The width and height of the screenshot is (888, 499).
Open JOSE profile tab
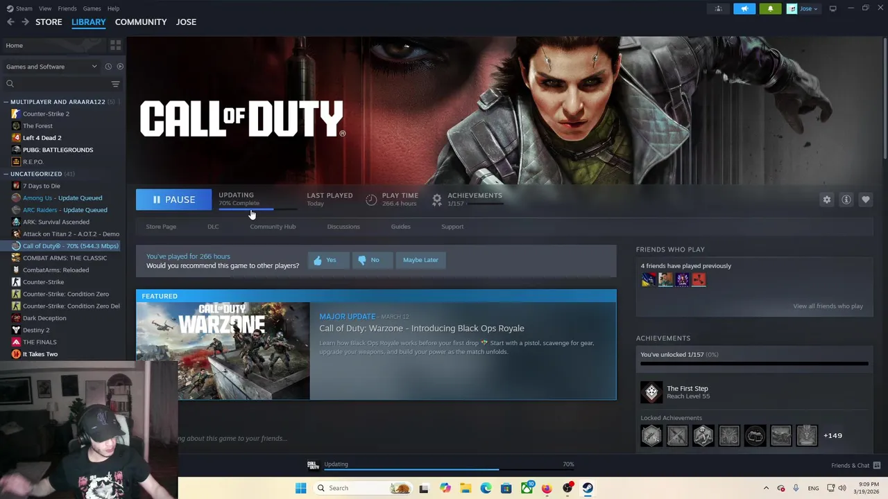click(x=186, y=22)
